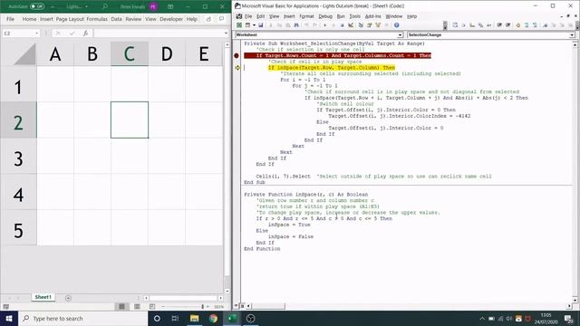This screenshot has width=580, height=326.
Task: Click the Find binoculars icon in VBA toolbar
Action: [296, 25]
